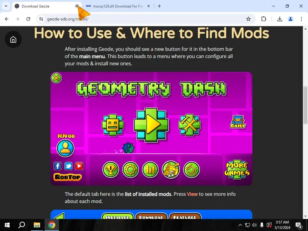Click the display tray icon with red dot

[269, 225]
